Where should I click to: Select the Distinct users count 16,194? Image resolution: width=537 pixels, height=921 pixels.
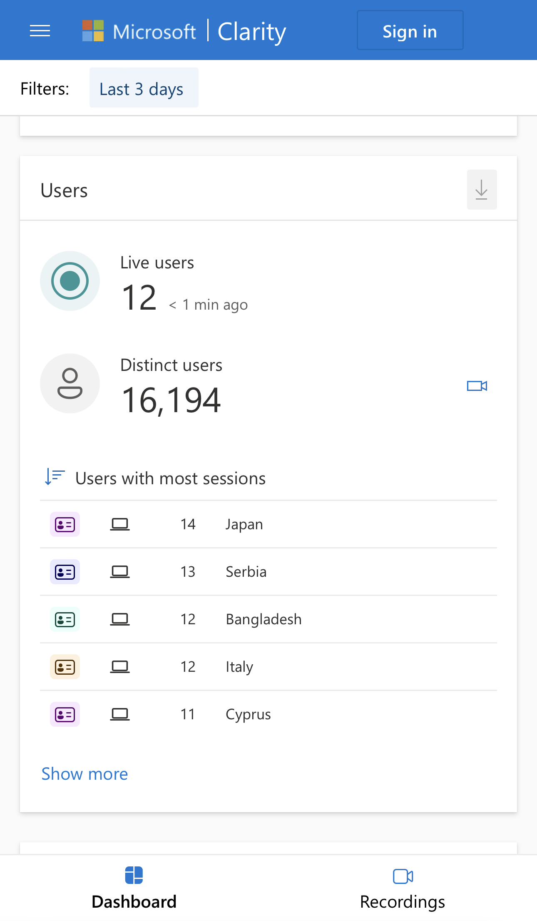[171, 400]
